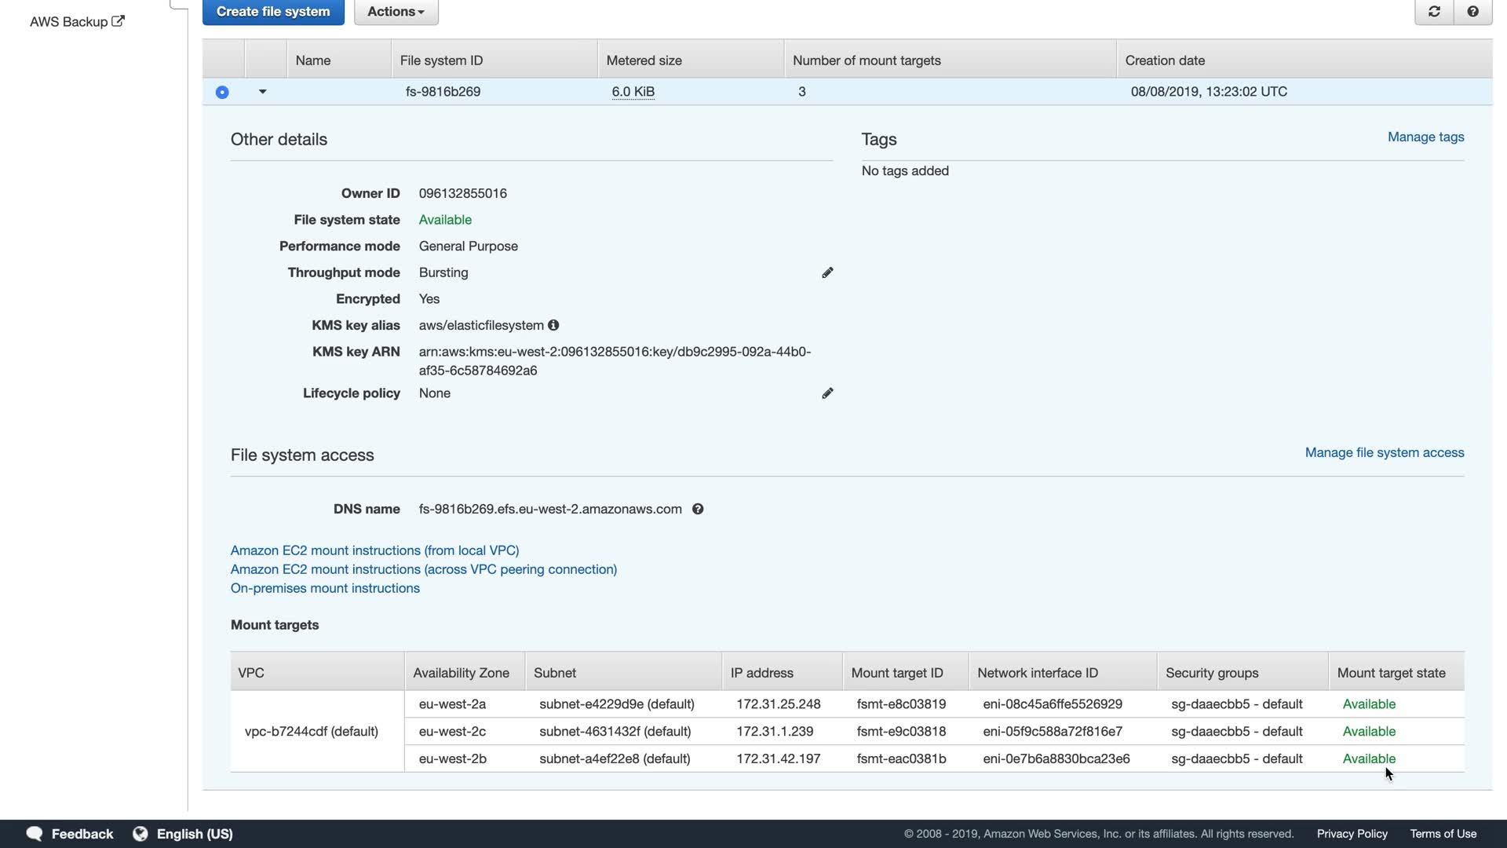The image size is (1507, 848).
Task: Click the globe language icon
Action: (140, 834)
